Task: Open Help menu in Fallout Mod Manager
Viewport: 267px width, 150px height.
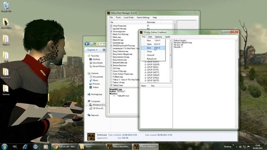Action: [155, 17]
